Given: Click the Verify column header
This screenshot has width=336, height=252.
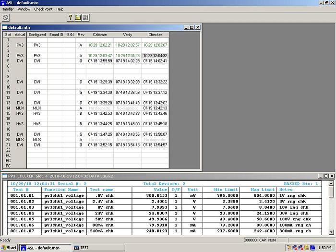Looking at the screenshot, I should [x=127, y=35].
